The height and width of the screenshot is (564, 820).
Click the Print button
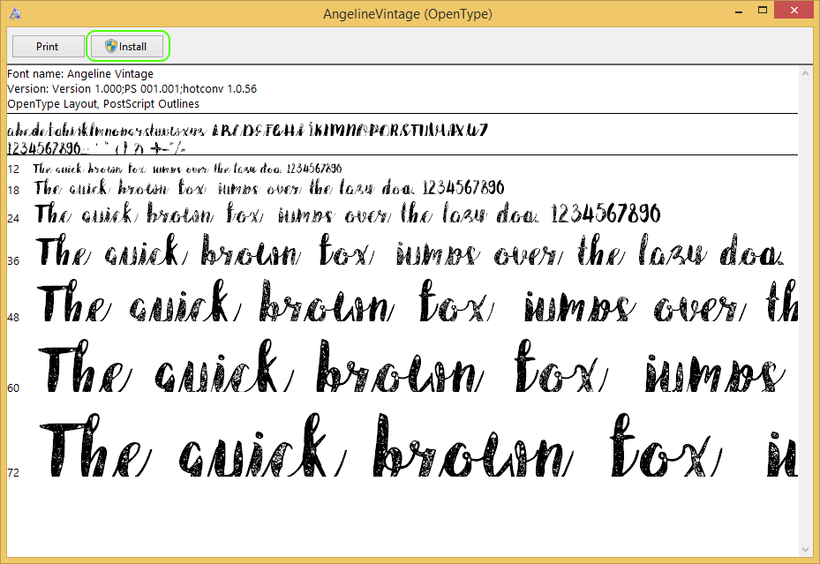pyautogui.click(x=48, y=47)
